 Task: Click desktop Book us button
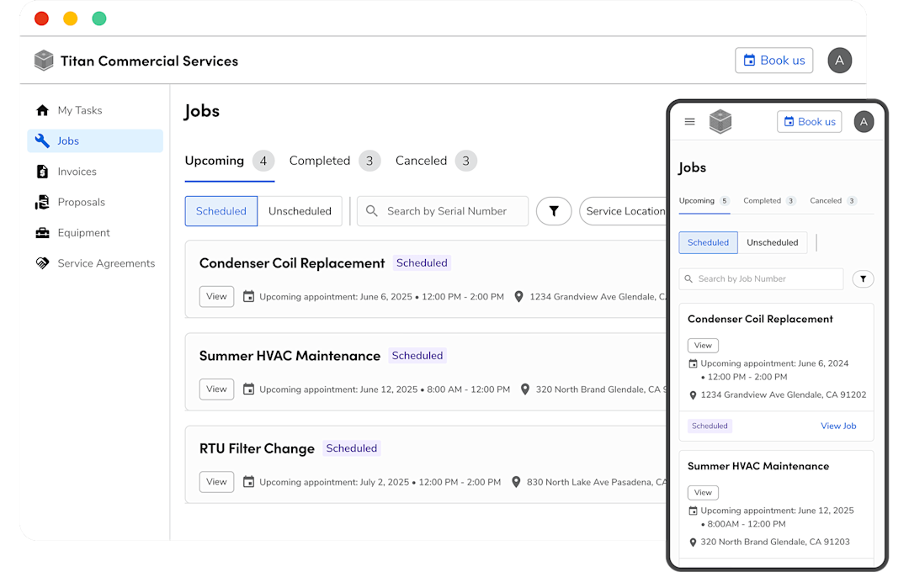click(774, 61)
